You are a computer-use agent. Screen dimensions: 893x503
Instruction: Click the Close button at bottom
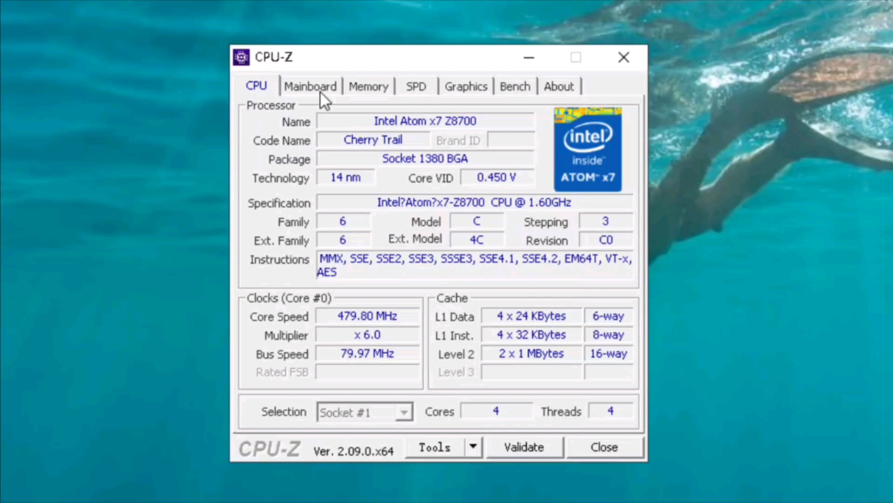604,447
